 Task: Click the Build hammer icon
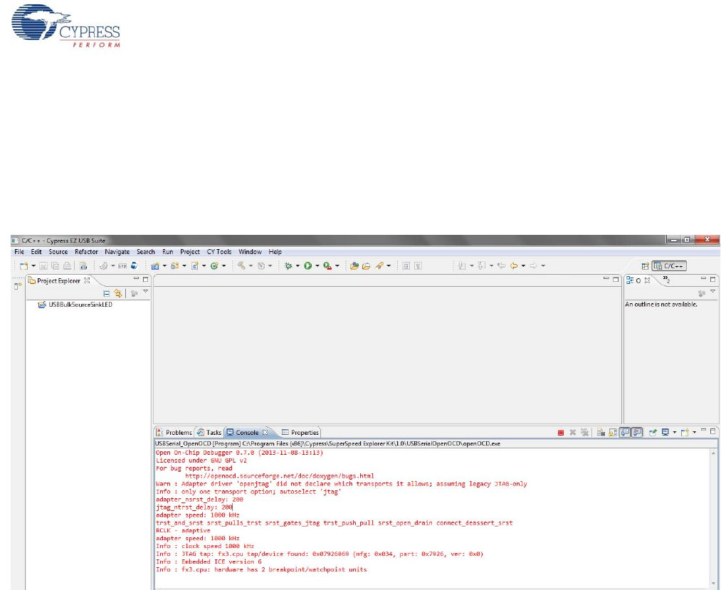pos(241,265)
